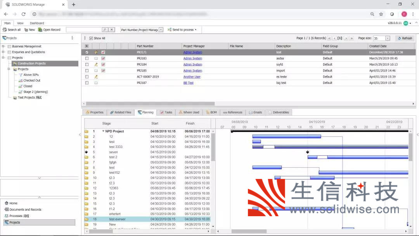Image resolution: width=419 pixels, height=236 pixels.
Task: Click the Checked Out view icon
Action: 21,80
